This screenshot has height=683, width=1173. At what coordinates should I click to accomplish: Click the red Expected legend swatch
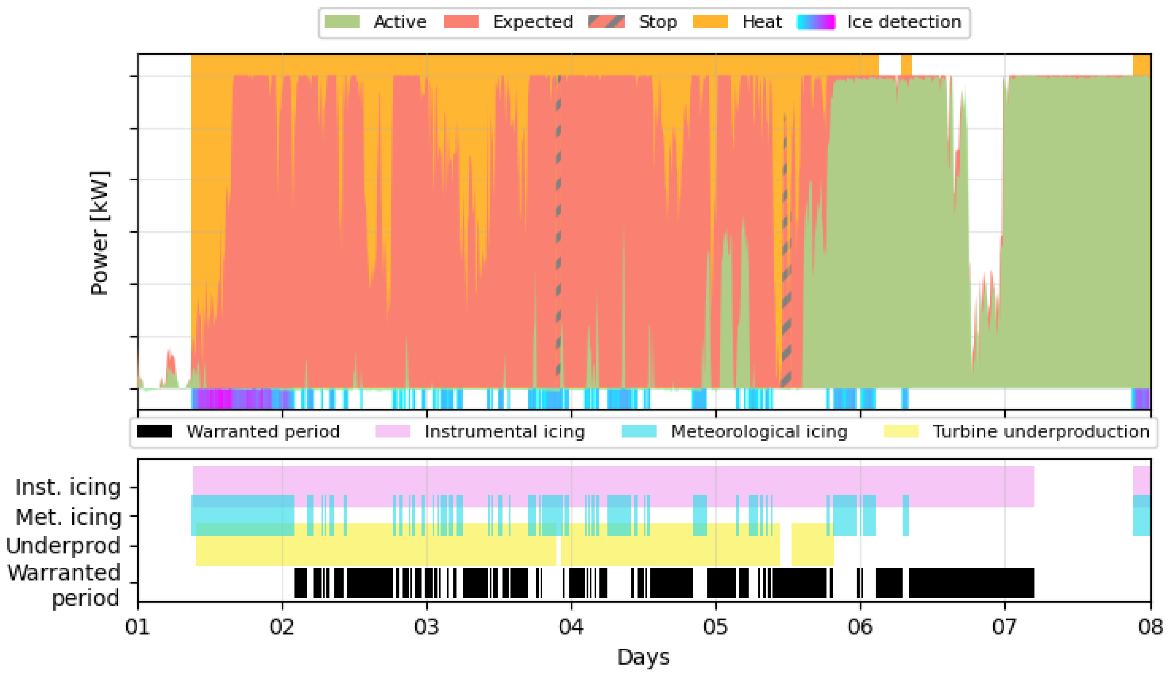[461, 22]
